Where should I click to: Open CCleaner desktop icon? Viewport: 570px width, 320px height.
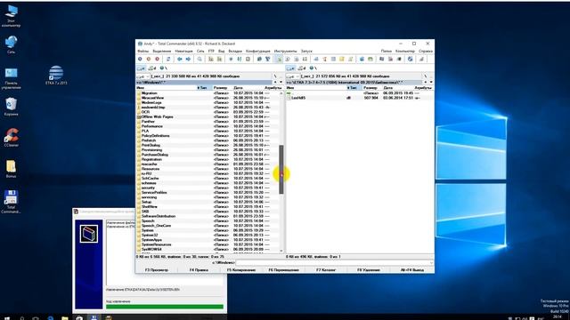point(11,138)
